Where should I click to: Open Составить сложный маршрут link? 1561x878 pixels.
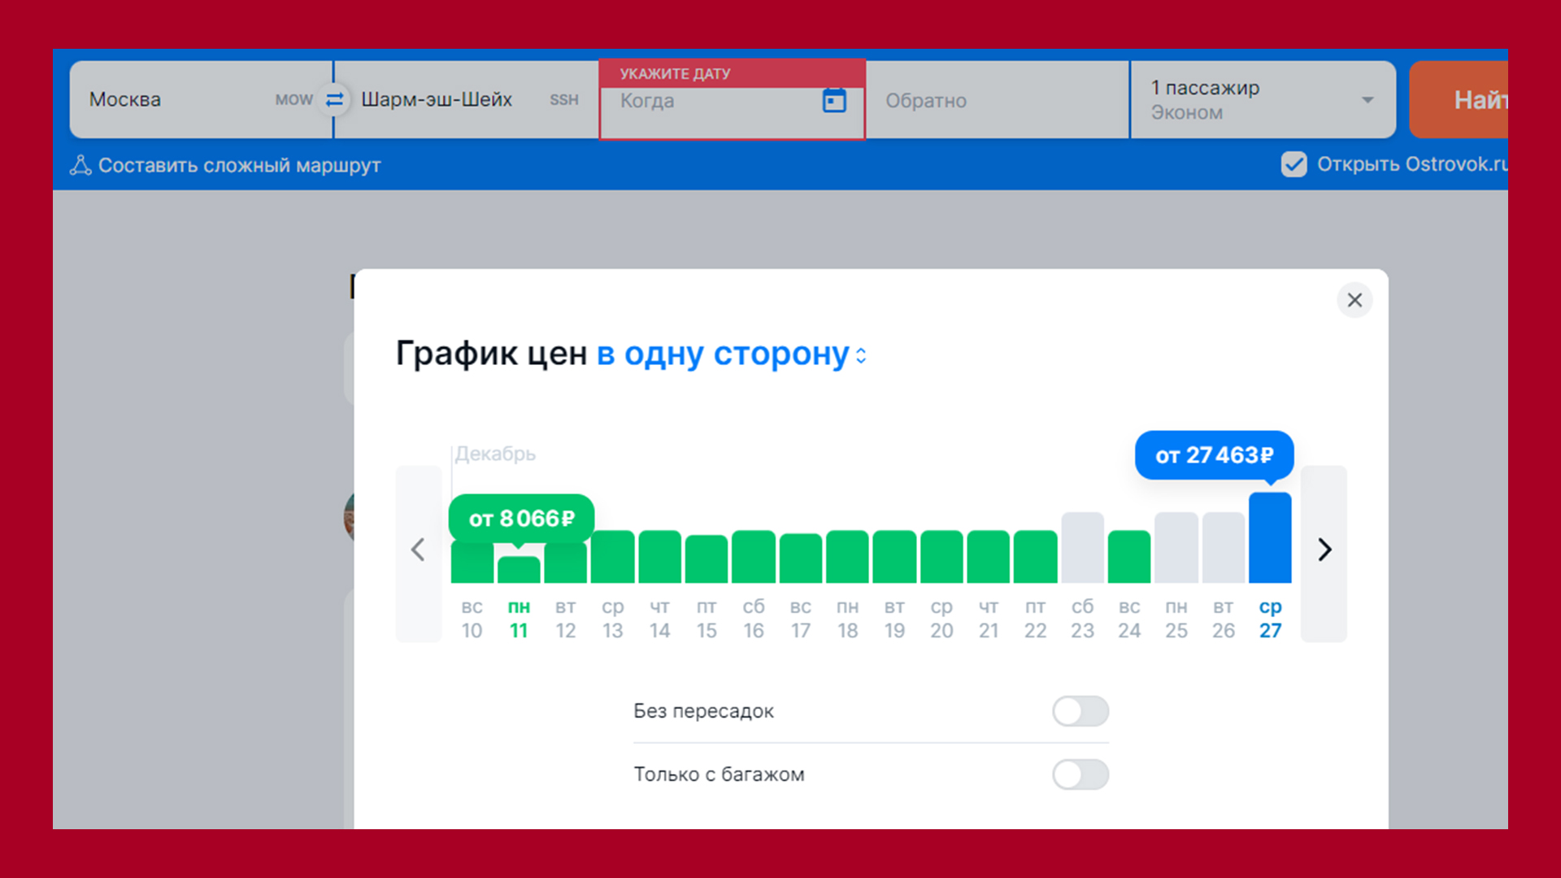point(239,165)
